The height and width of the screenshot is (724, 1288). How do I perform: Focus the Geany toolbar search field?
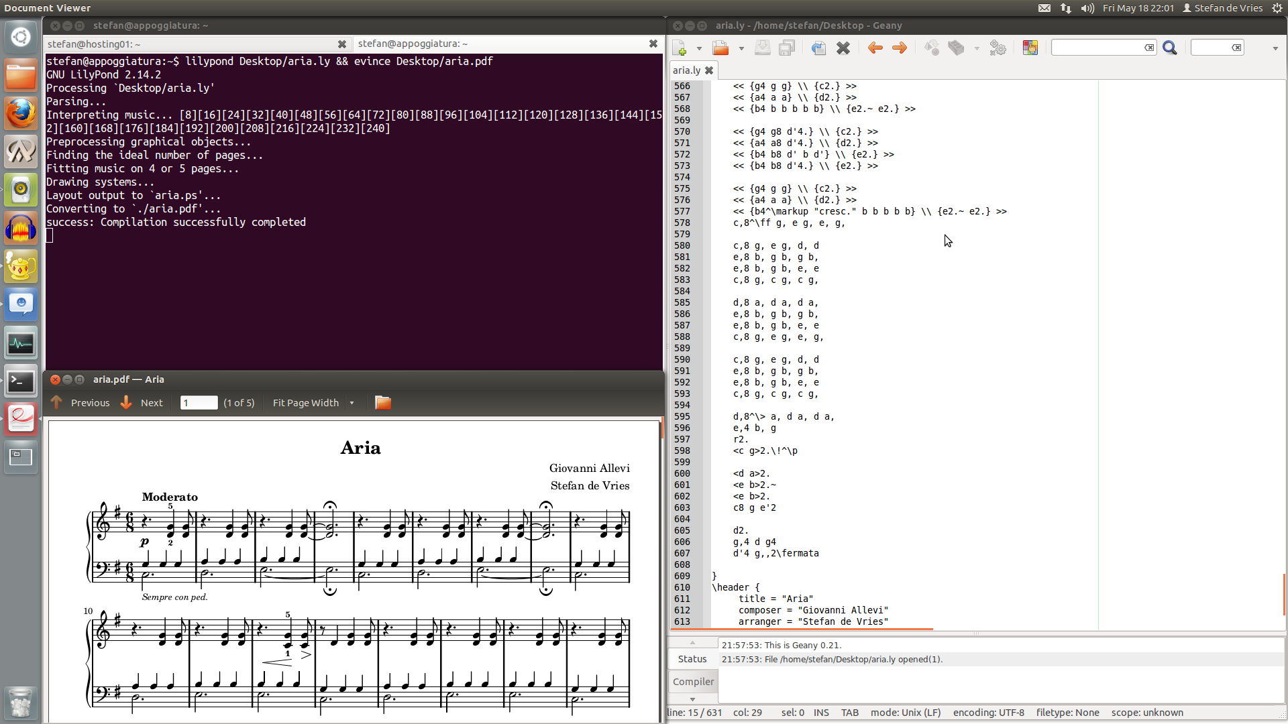tap(1097, 48)
